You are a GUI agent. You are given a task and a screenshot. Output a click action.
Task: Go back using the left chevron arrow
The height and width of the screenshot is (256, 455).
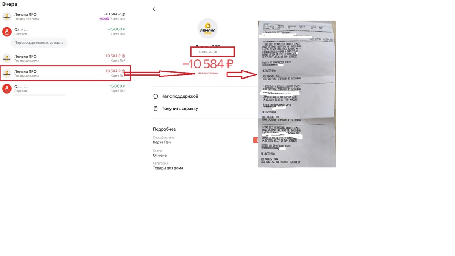[154, 9]
